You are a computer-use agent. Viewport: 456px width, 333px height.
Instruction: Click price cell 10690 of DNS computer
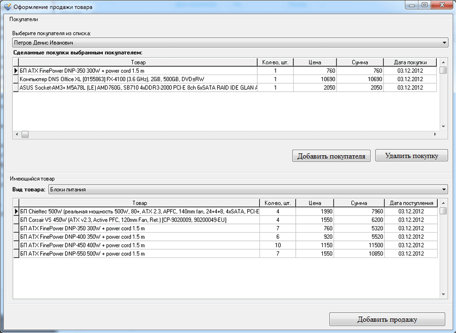[x=315, y=79]
